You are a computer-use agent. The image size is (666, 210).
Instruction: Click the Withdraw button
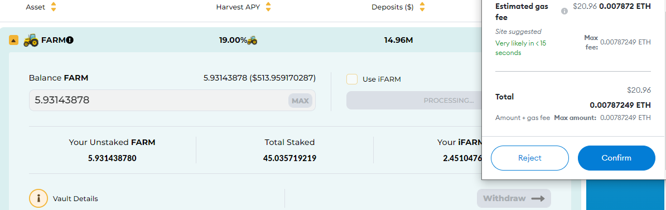(x=514, y=198)
